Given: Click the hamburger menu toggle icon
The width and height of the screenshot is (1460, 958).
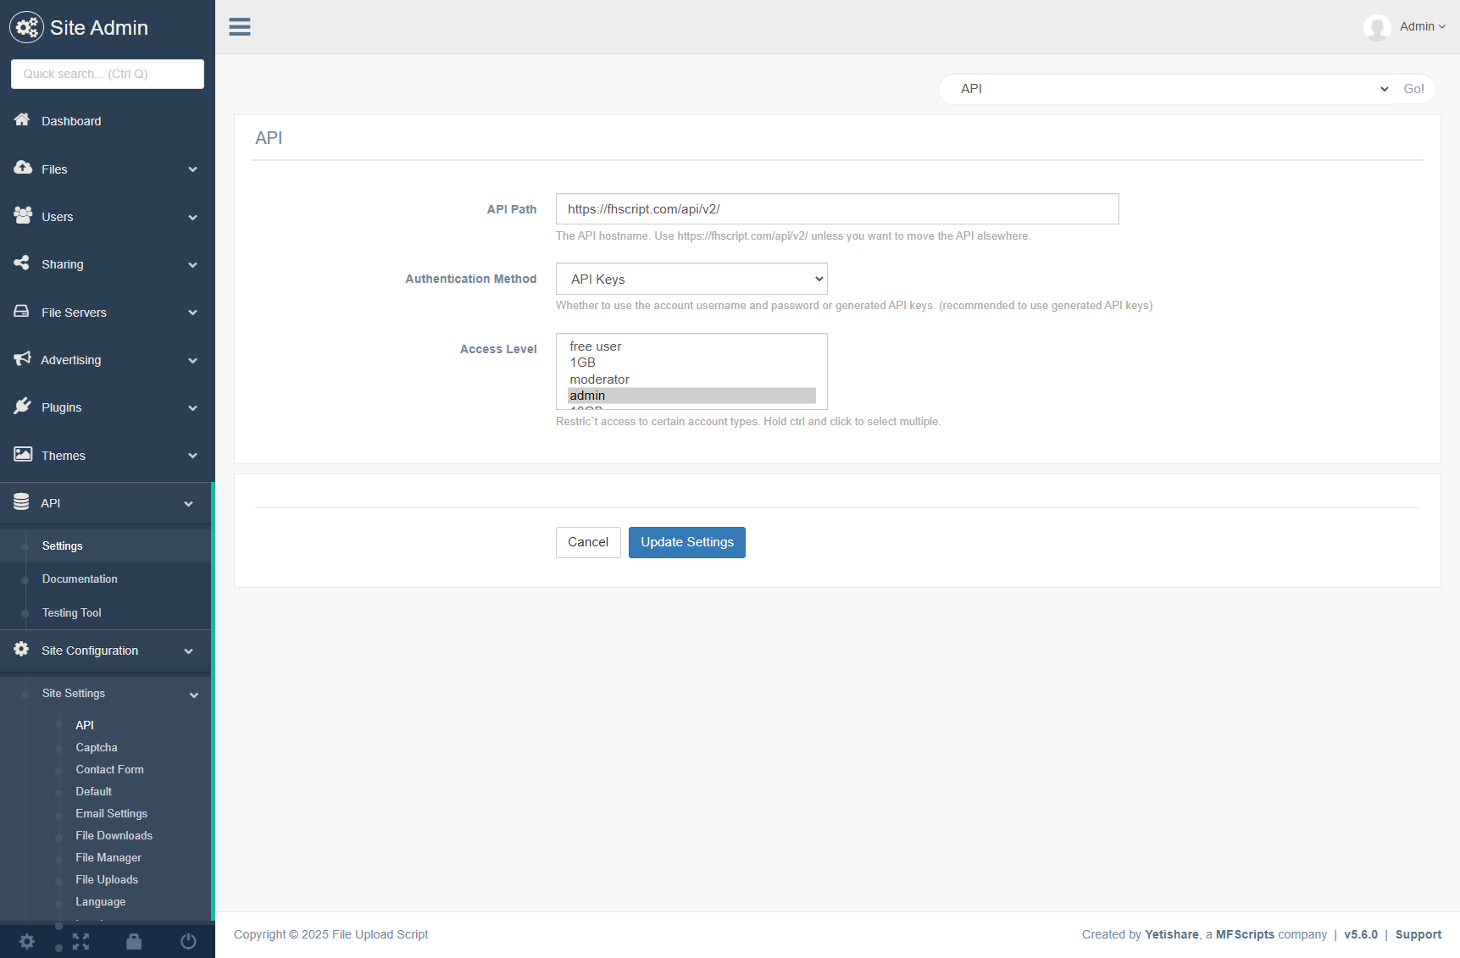Looking at the screenshot, I should (x=240, y=27).
